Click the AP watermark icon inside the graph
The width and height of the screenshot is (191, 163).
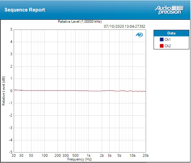click(139, 35)
